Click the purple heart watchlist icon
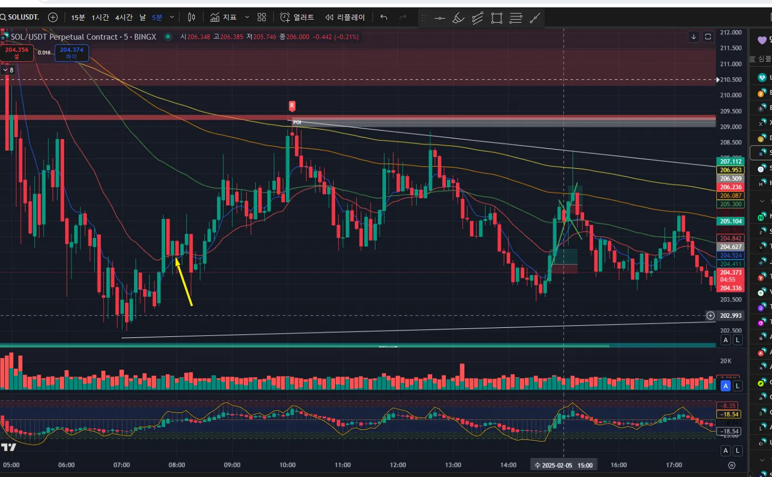 point(762,40)
